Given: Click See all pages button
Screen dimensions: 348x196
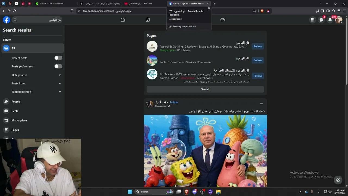Looking at the screenshot, I should point(205,89).
